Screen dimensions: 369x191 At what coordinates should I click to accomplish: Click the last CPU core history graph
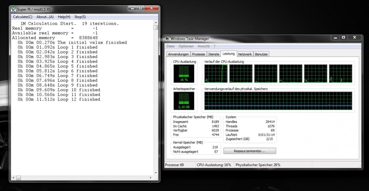pos(340,74)
